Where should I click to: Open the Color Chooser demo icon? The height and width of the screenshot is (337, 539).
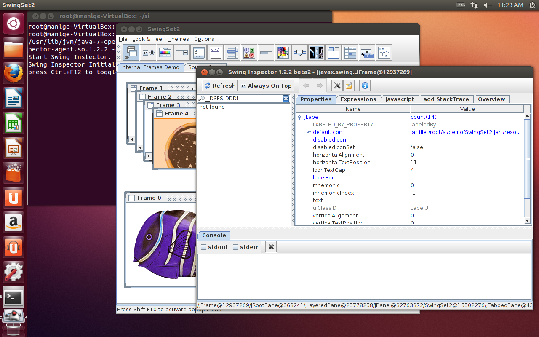[x=165, y=53]
